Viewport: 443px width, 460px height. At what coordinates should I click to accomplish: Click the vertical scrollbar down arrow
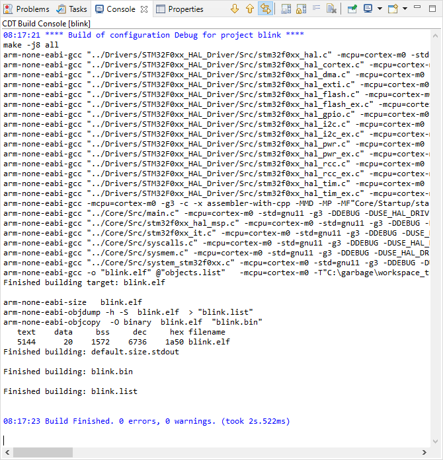click(435, 441)
